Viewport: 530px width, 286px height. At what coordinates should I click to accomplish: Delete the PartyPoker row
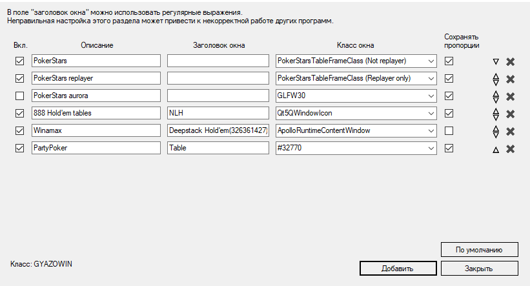(x=511, y=148)
